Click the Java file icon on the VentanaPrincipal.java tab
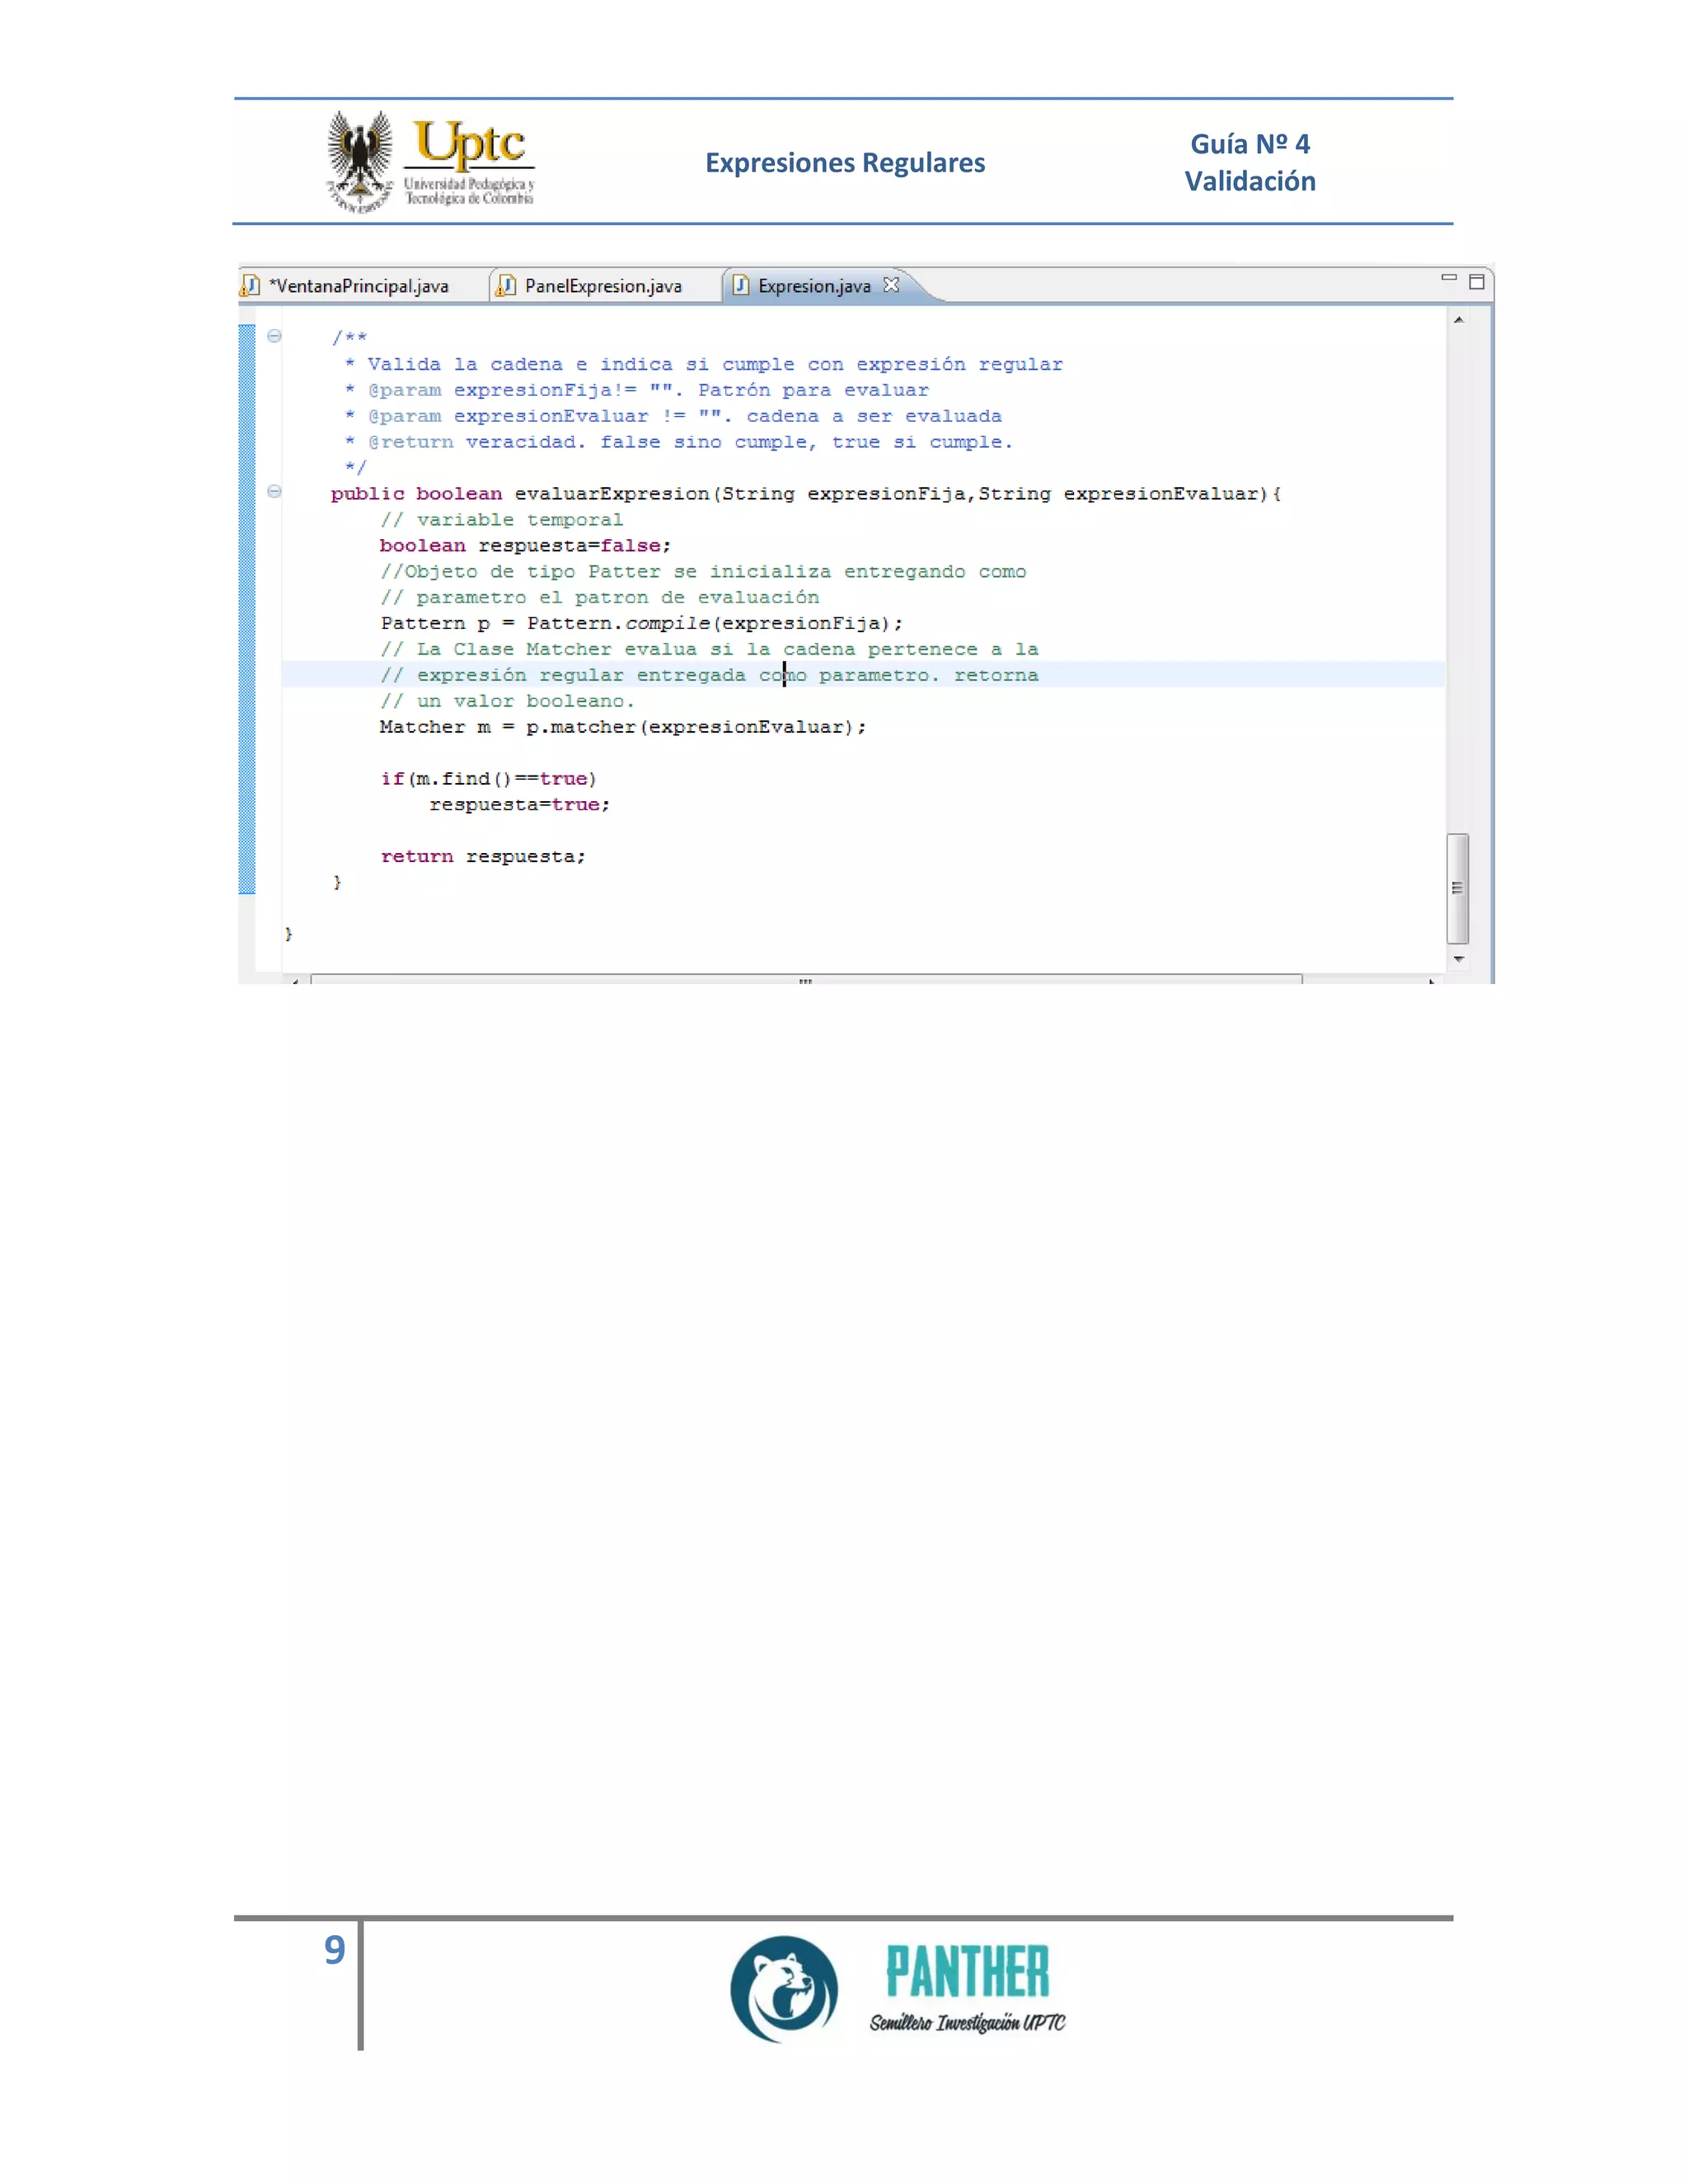1688x2184 pixels. 250,286
